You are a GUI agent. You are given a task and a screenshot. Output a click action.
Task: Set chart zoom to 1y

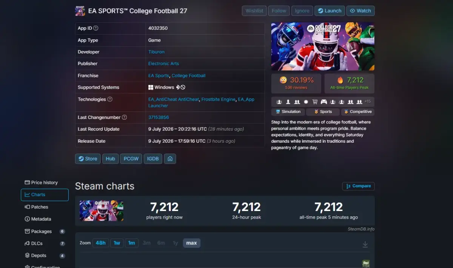tap(175, 243)
